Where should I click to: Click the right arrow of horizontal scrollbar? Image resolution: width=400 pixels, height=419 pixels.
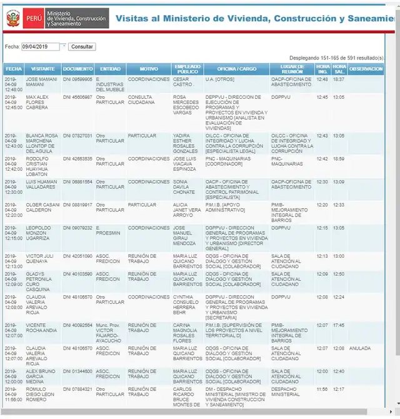coord(391,411)
